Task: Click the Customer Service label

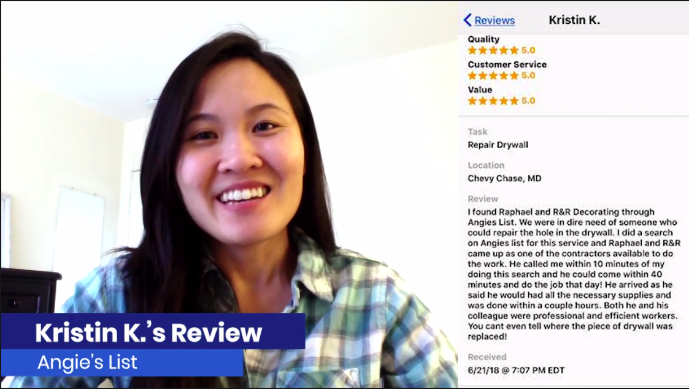Action: 507,64
